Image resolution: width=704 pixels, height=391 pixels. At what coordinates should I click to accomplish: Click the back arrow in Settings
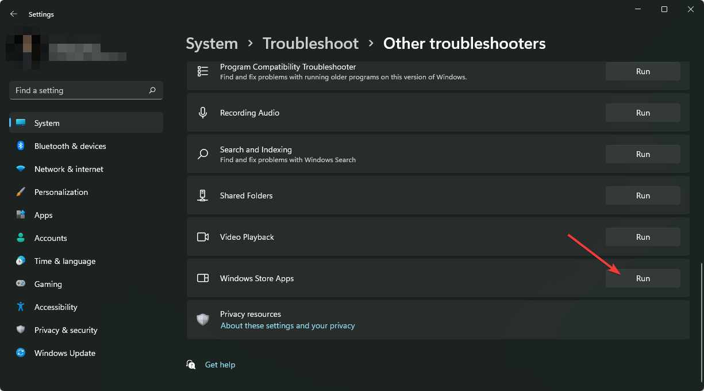(x=14, y=14)
